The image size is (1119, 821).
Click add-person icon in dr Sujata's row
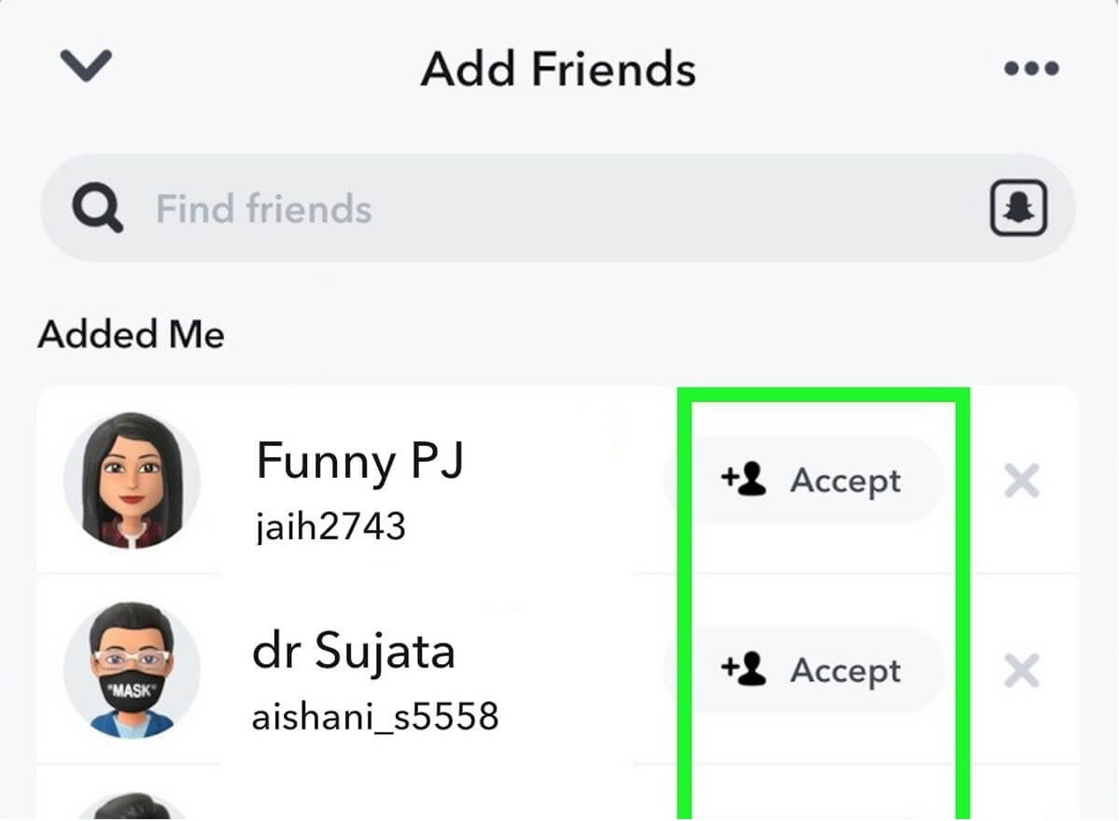(x=744, y=669)
